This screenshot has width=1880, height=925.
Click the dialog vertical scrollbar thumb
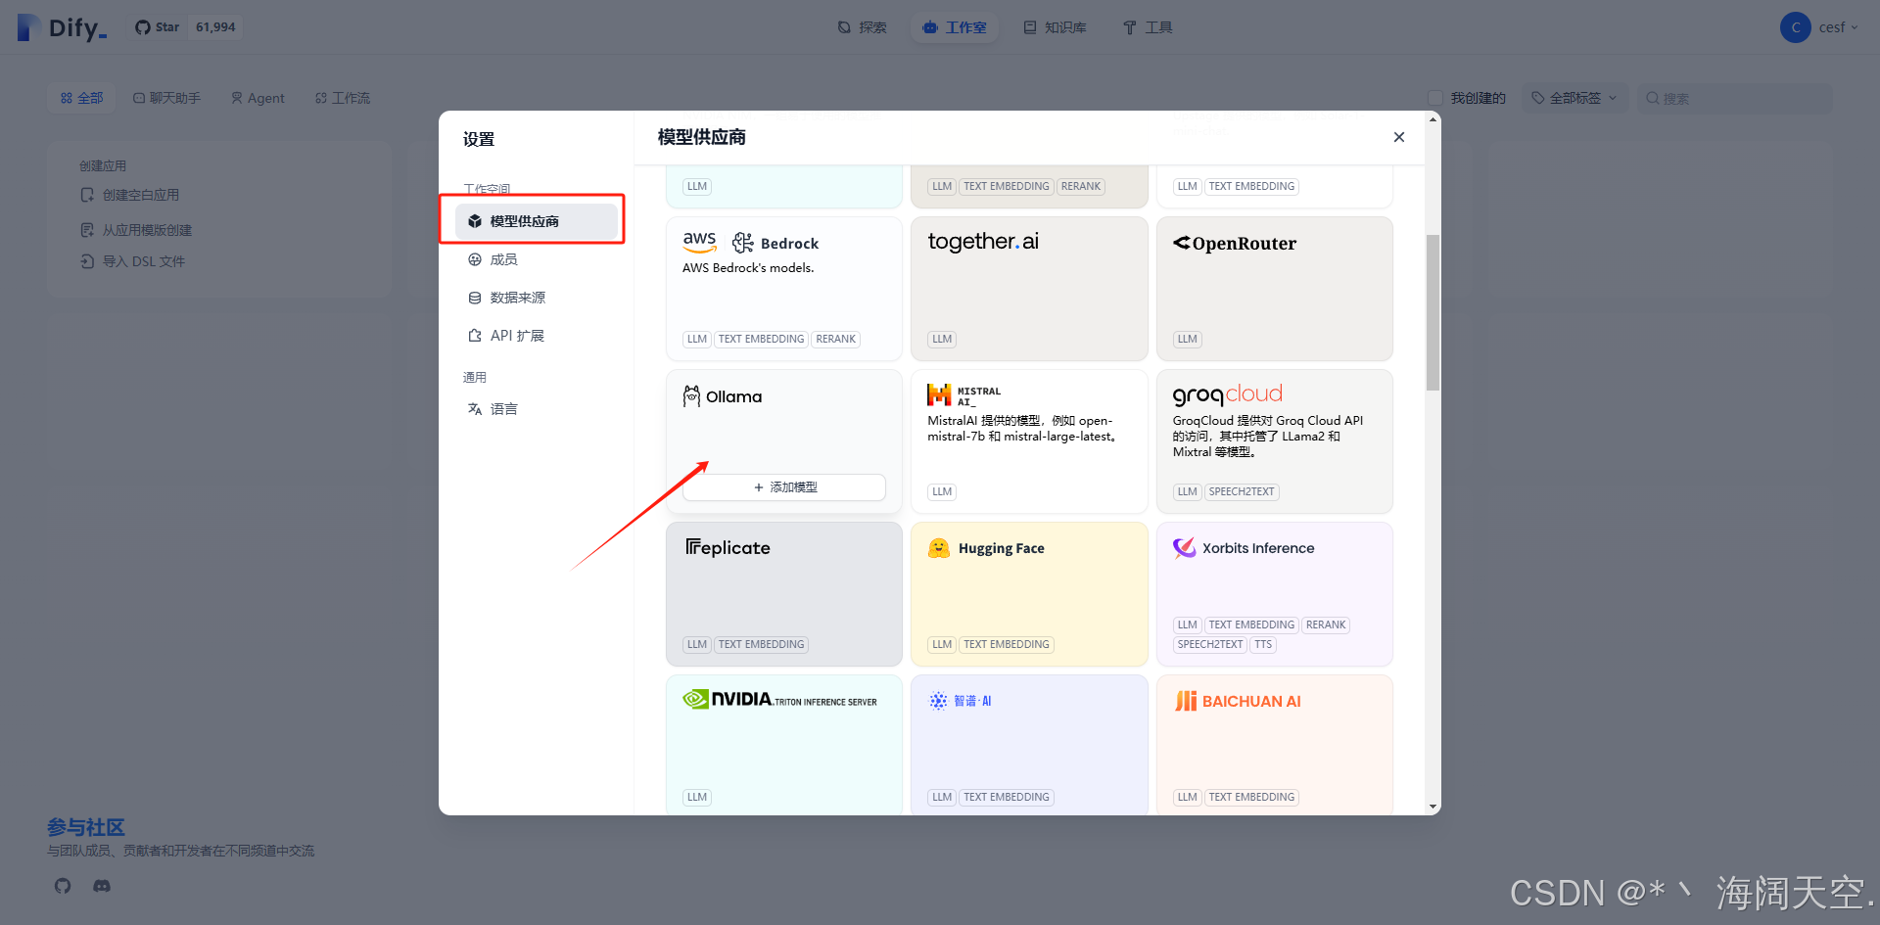pyautogui.click(x=1433, y=313)
